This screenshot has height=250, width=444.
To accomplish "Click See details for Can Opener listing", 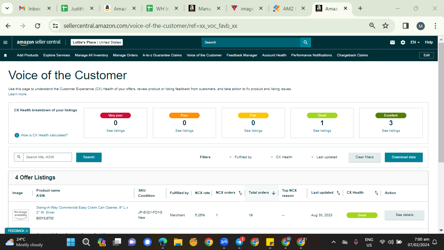I will [x=404, y=215].
